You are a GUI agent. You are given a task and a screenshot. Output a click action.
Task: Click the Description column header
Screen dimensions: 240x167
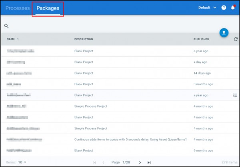[x=84, y=39]
